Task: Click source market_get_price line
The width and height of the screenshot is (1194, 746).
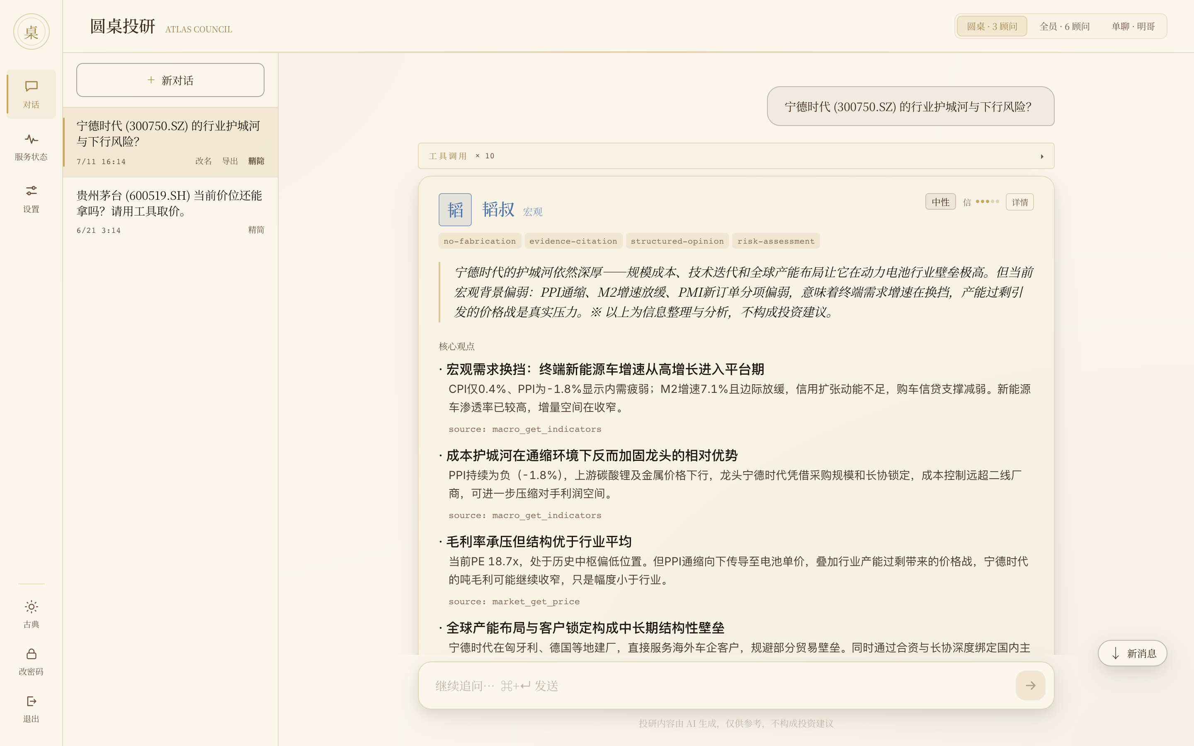Action: pyautogui.click(x=514, y=601)
